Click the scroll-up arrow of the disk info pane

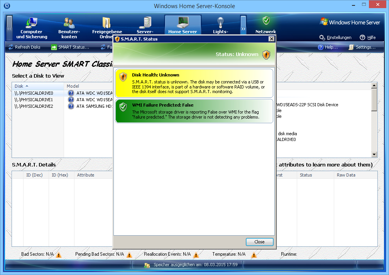[374, 86]
